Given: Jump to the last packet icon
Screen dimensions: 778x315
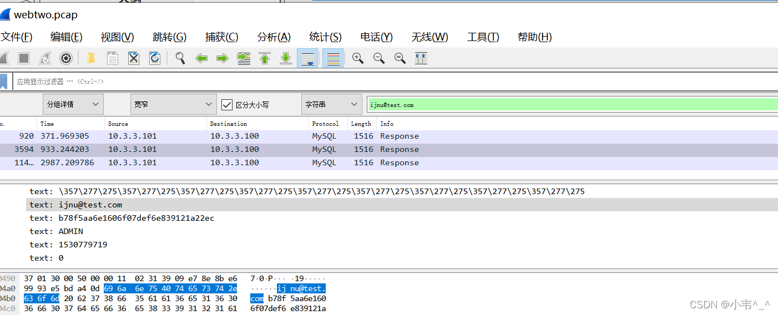Looking at the screenshot, I should click(x=286, y=58).
